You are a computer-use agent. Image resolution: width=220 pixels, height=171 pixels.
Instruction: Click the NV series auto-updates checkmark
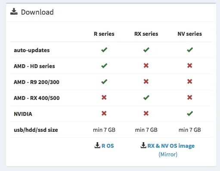click(190, 50)
